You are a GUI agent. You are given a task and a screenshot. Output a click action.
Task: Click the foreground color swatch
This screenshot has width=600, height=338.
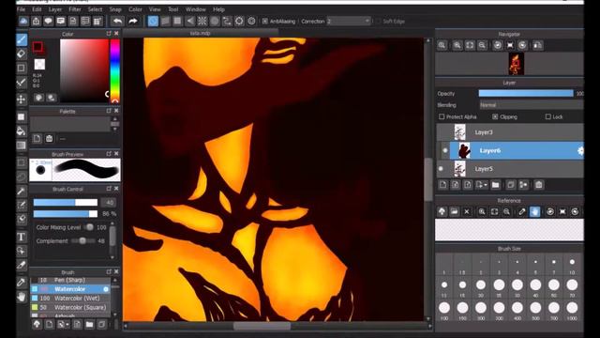37,47
